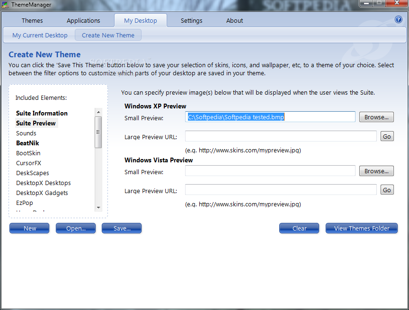
Task: Open the Applications tab
Action: pos(83,21)
